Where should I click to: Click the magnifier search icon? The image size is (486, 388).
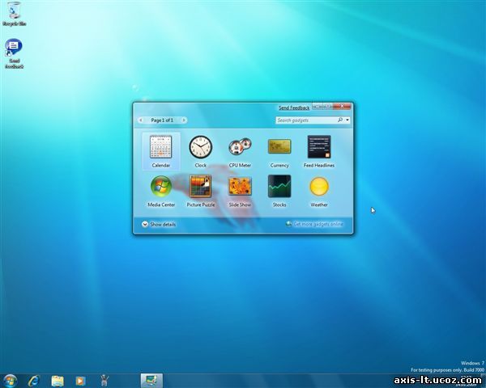[340, 120]
